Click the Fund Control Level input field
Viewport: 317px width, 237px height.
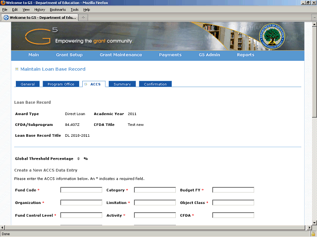[81, 215]
